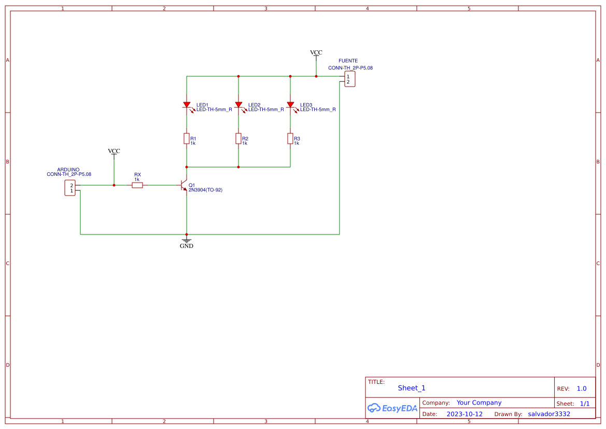Select the R2 resistor symbol

point(238,139)
